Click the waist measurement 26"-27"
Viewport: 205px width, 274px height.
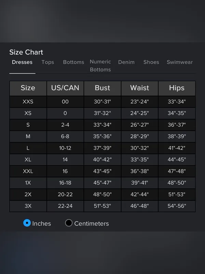140,125
